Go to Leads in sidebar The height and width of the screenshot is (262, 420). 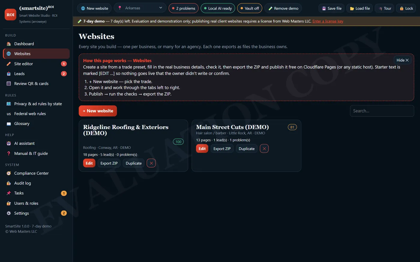[36, 74]
